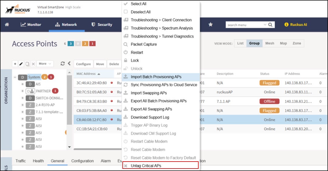This screenshot has width=328, height=171.
Task: Expand the 2.4-R370-AP zone node
Action: [x=22, y=105]
